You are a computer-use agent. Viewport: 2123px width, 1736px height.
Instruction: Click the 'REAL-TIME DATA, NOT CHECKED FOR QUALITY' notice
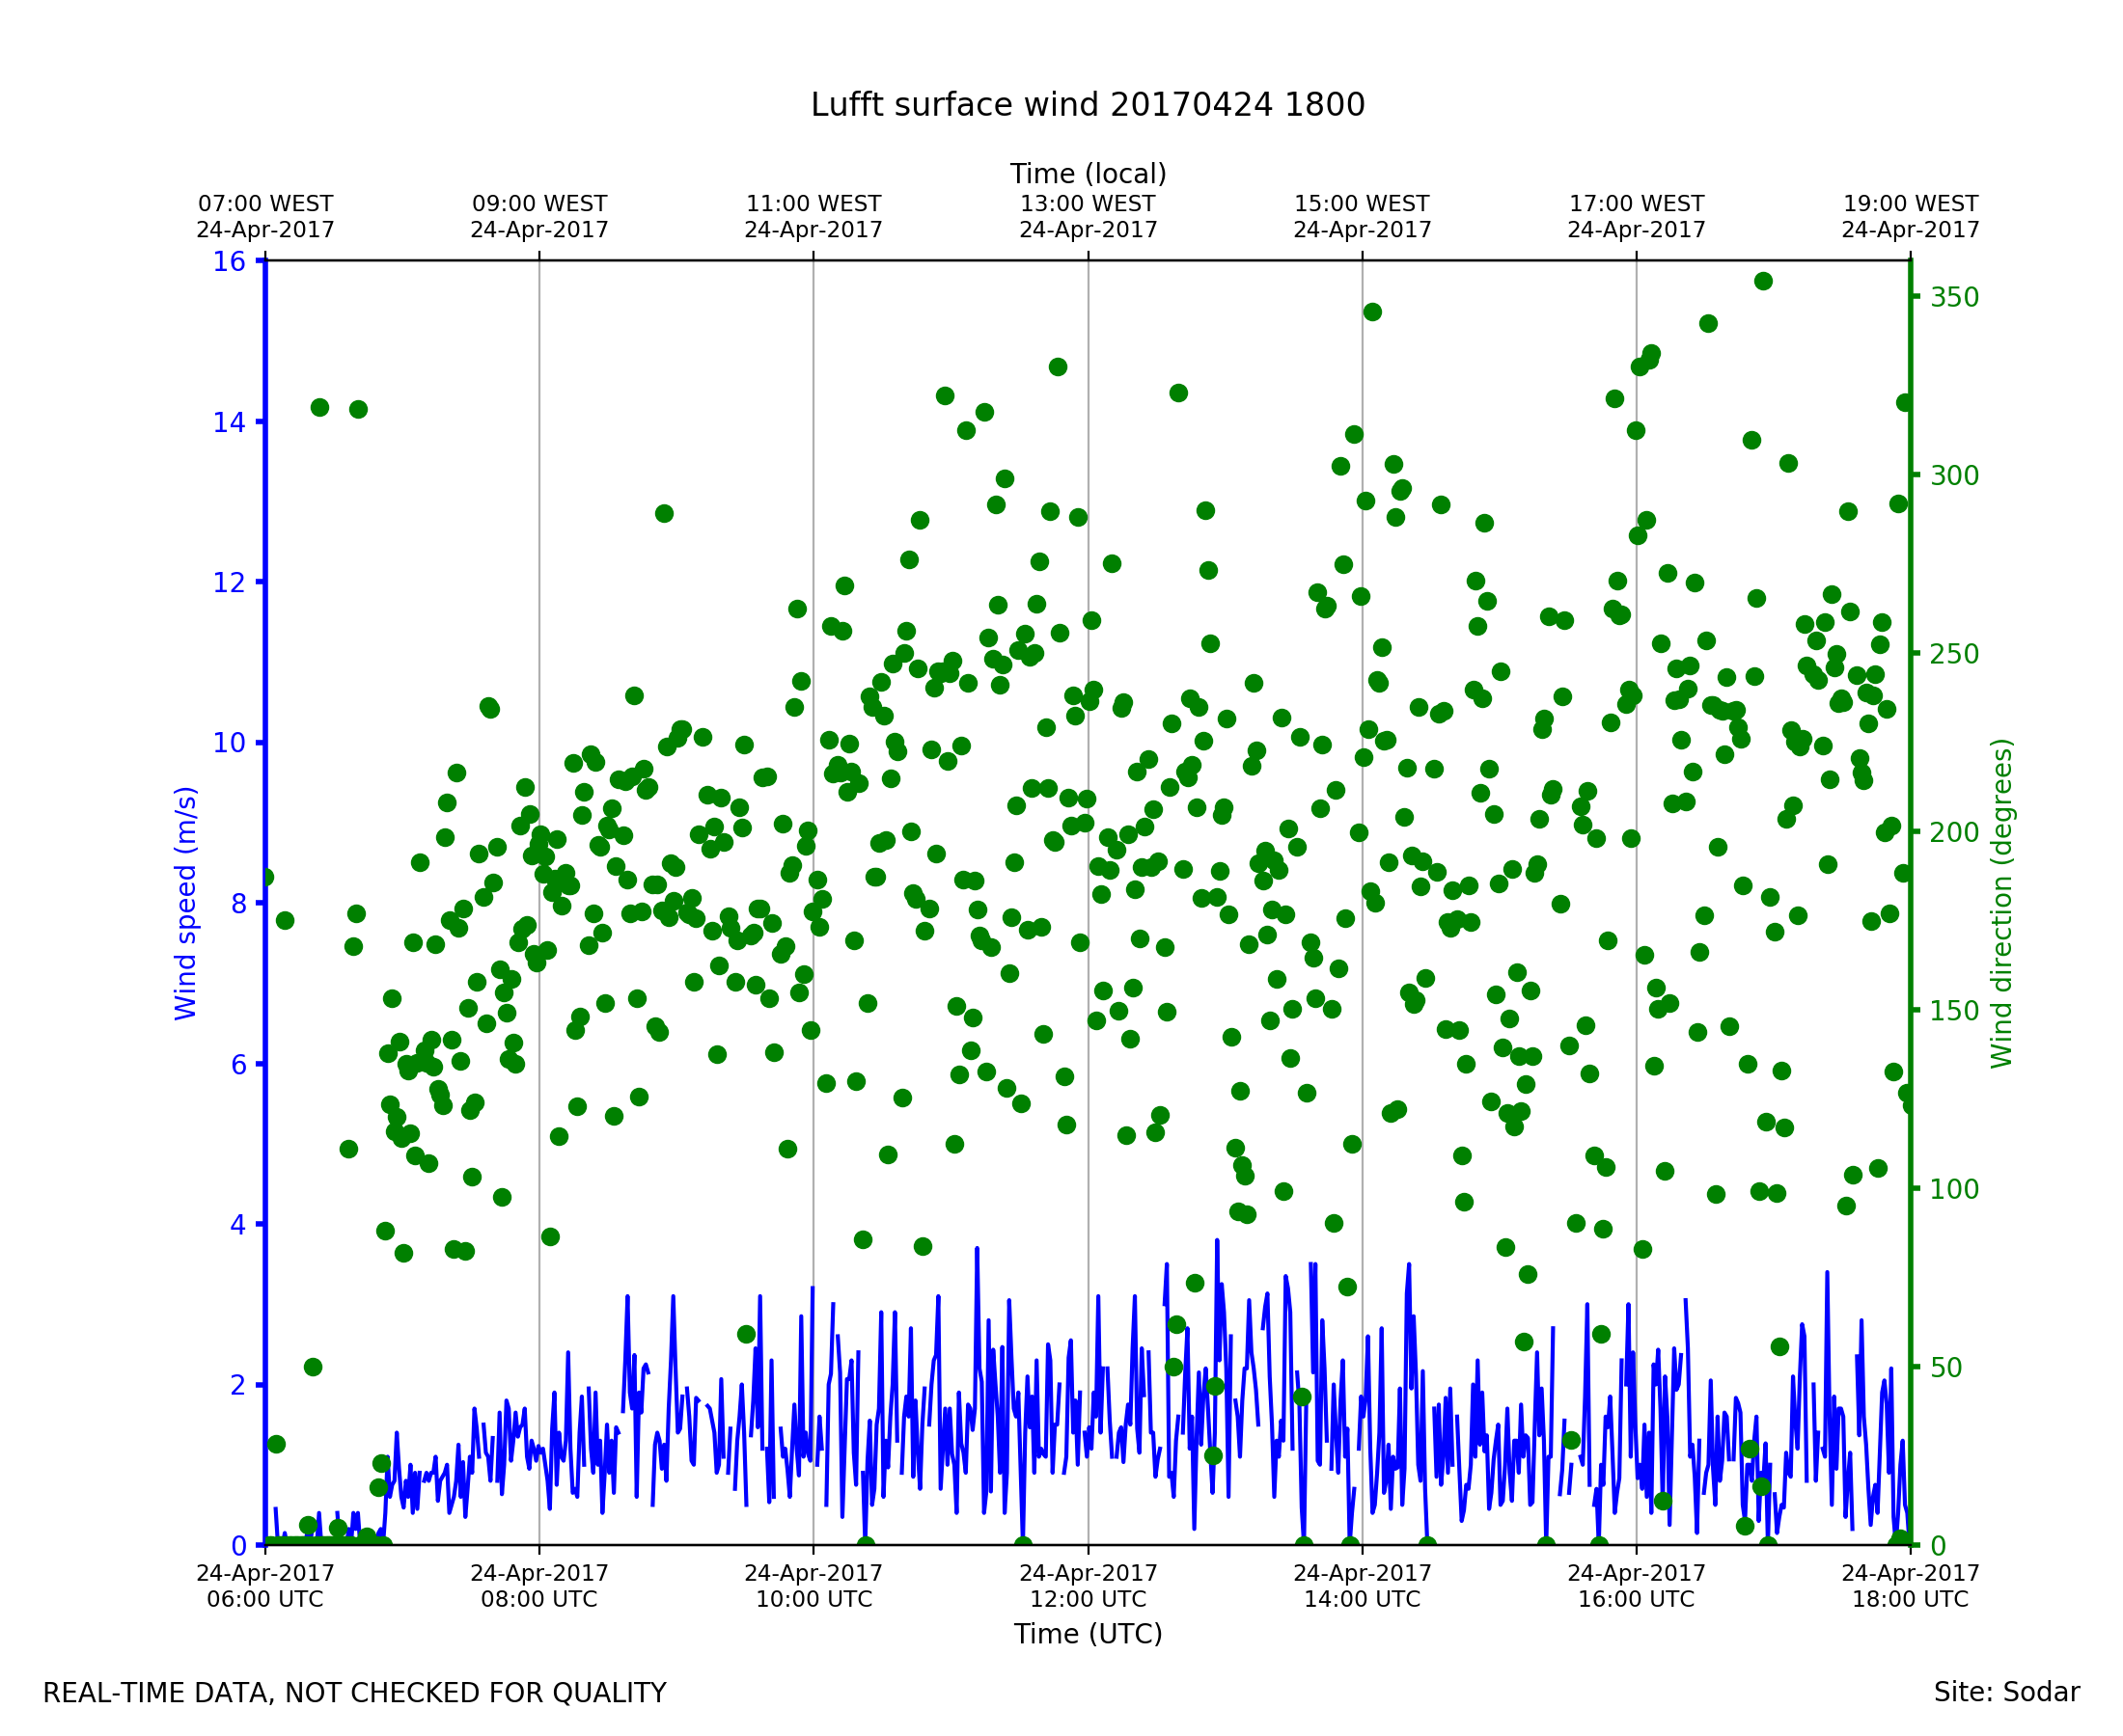pyautogui.click(x=354, y=1694)
